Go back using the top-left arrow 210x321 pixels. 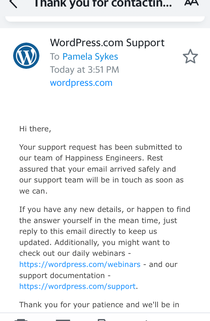[x=13, y=4]
